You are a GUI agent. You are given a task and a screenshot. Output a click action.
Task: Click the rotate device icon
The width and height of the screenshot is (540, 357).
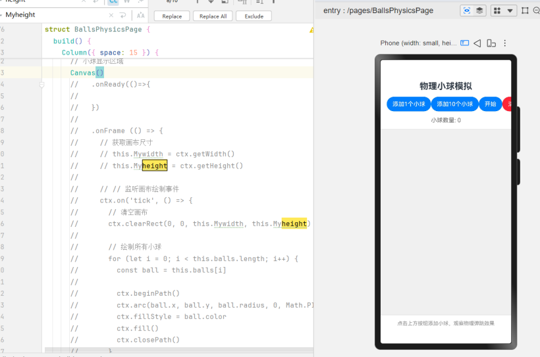tap(491, 43)
